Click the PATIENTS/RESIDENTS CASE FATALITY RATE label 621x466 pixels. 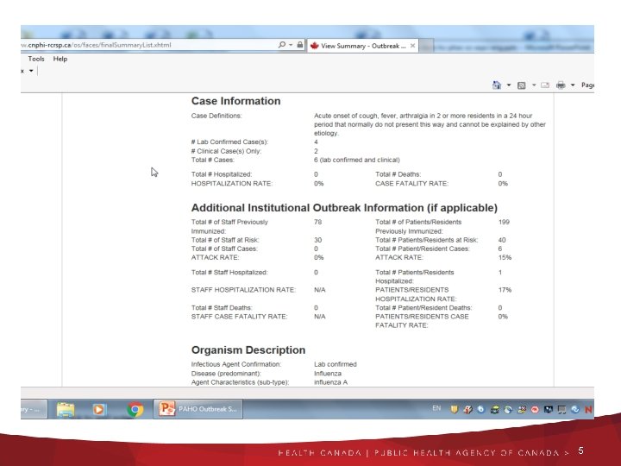coord(422,321)
